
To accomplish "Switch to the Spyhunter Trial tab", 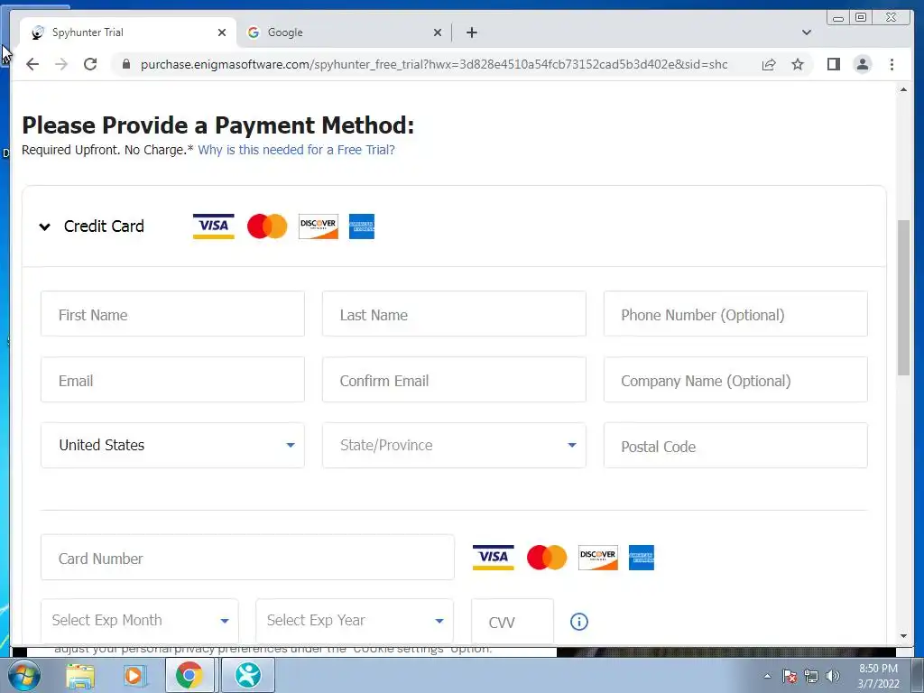I will (128, 32).
